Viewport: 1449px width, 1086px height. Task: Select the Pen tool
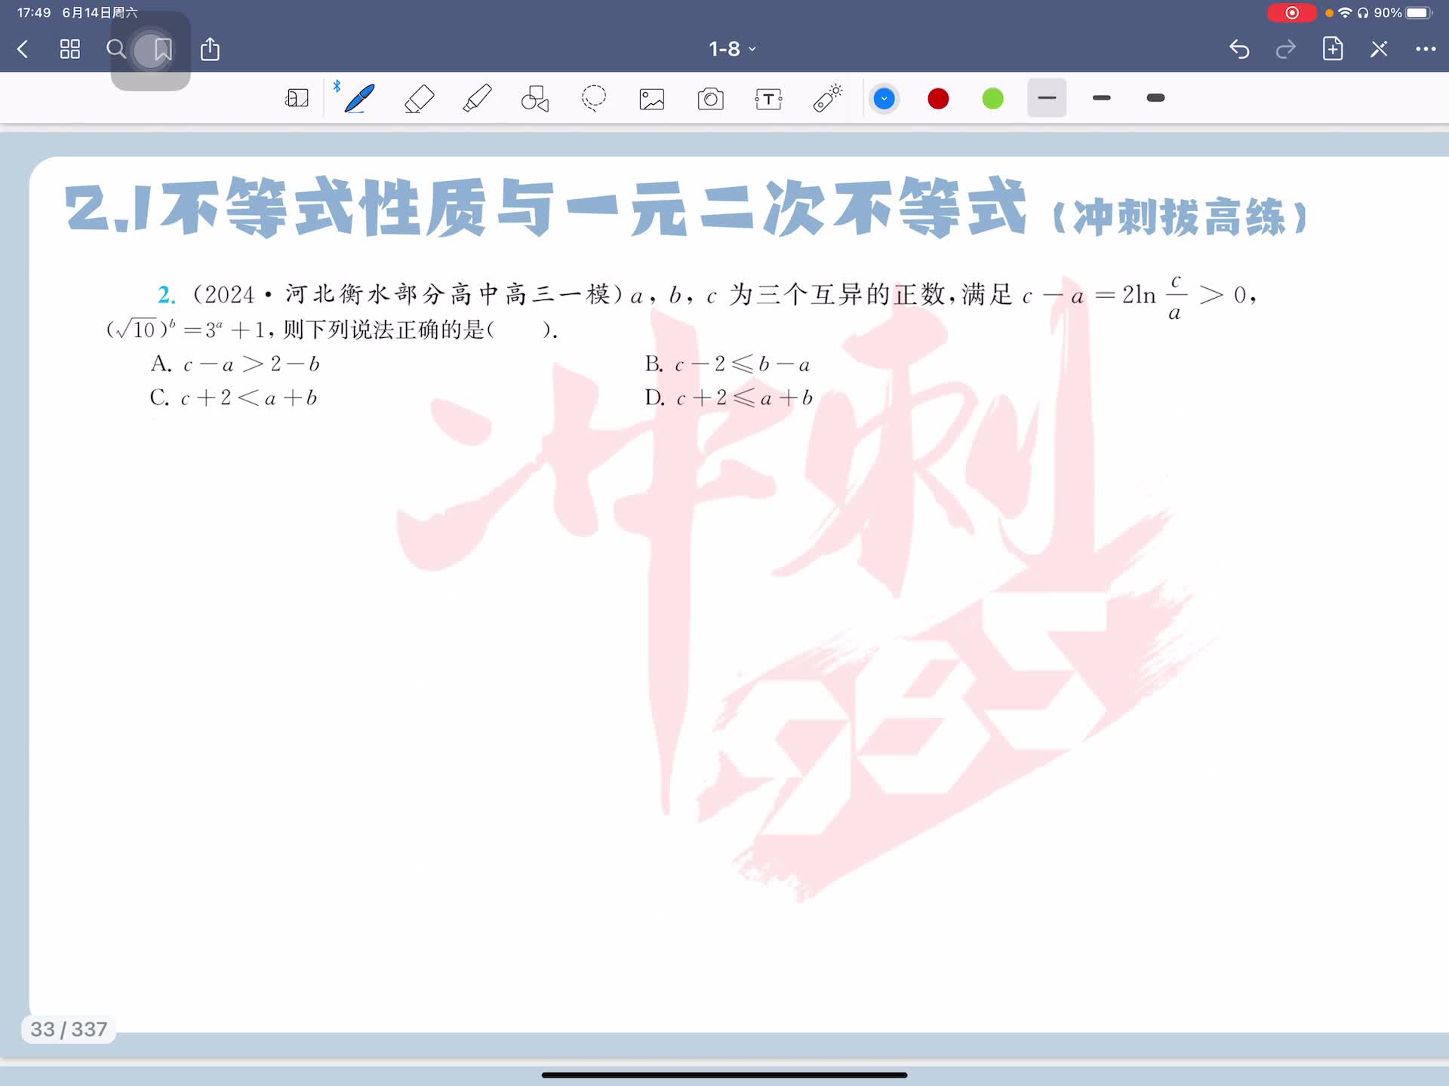pos(359,99)
